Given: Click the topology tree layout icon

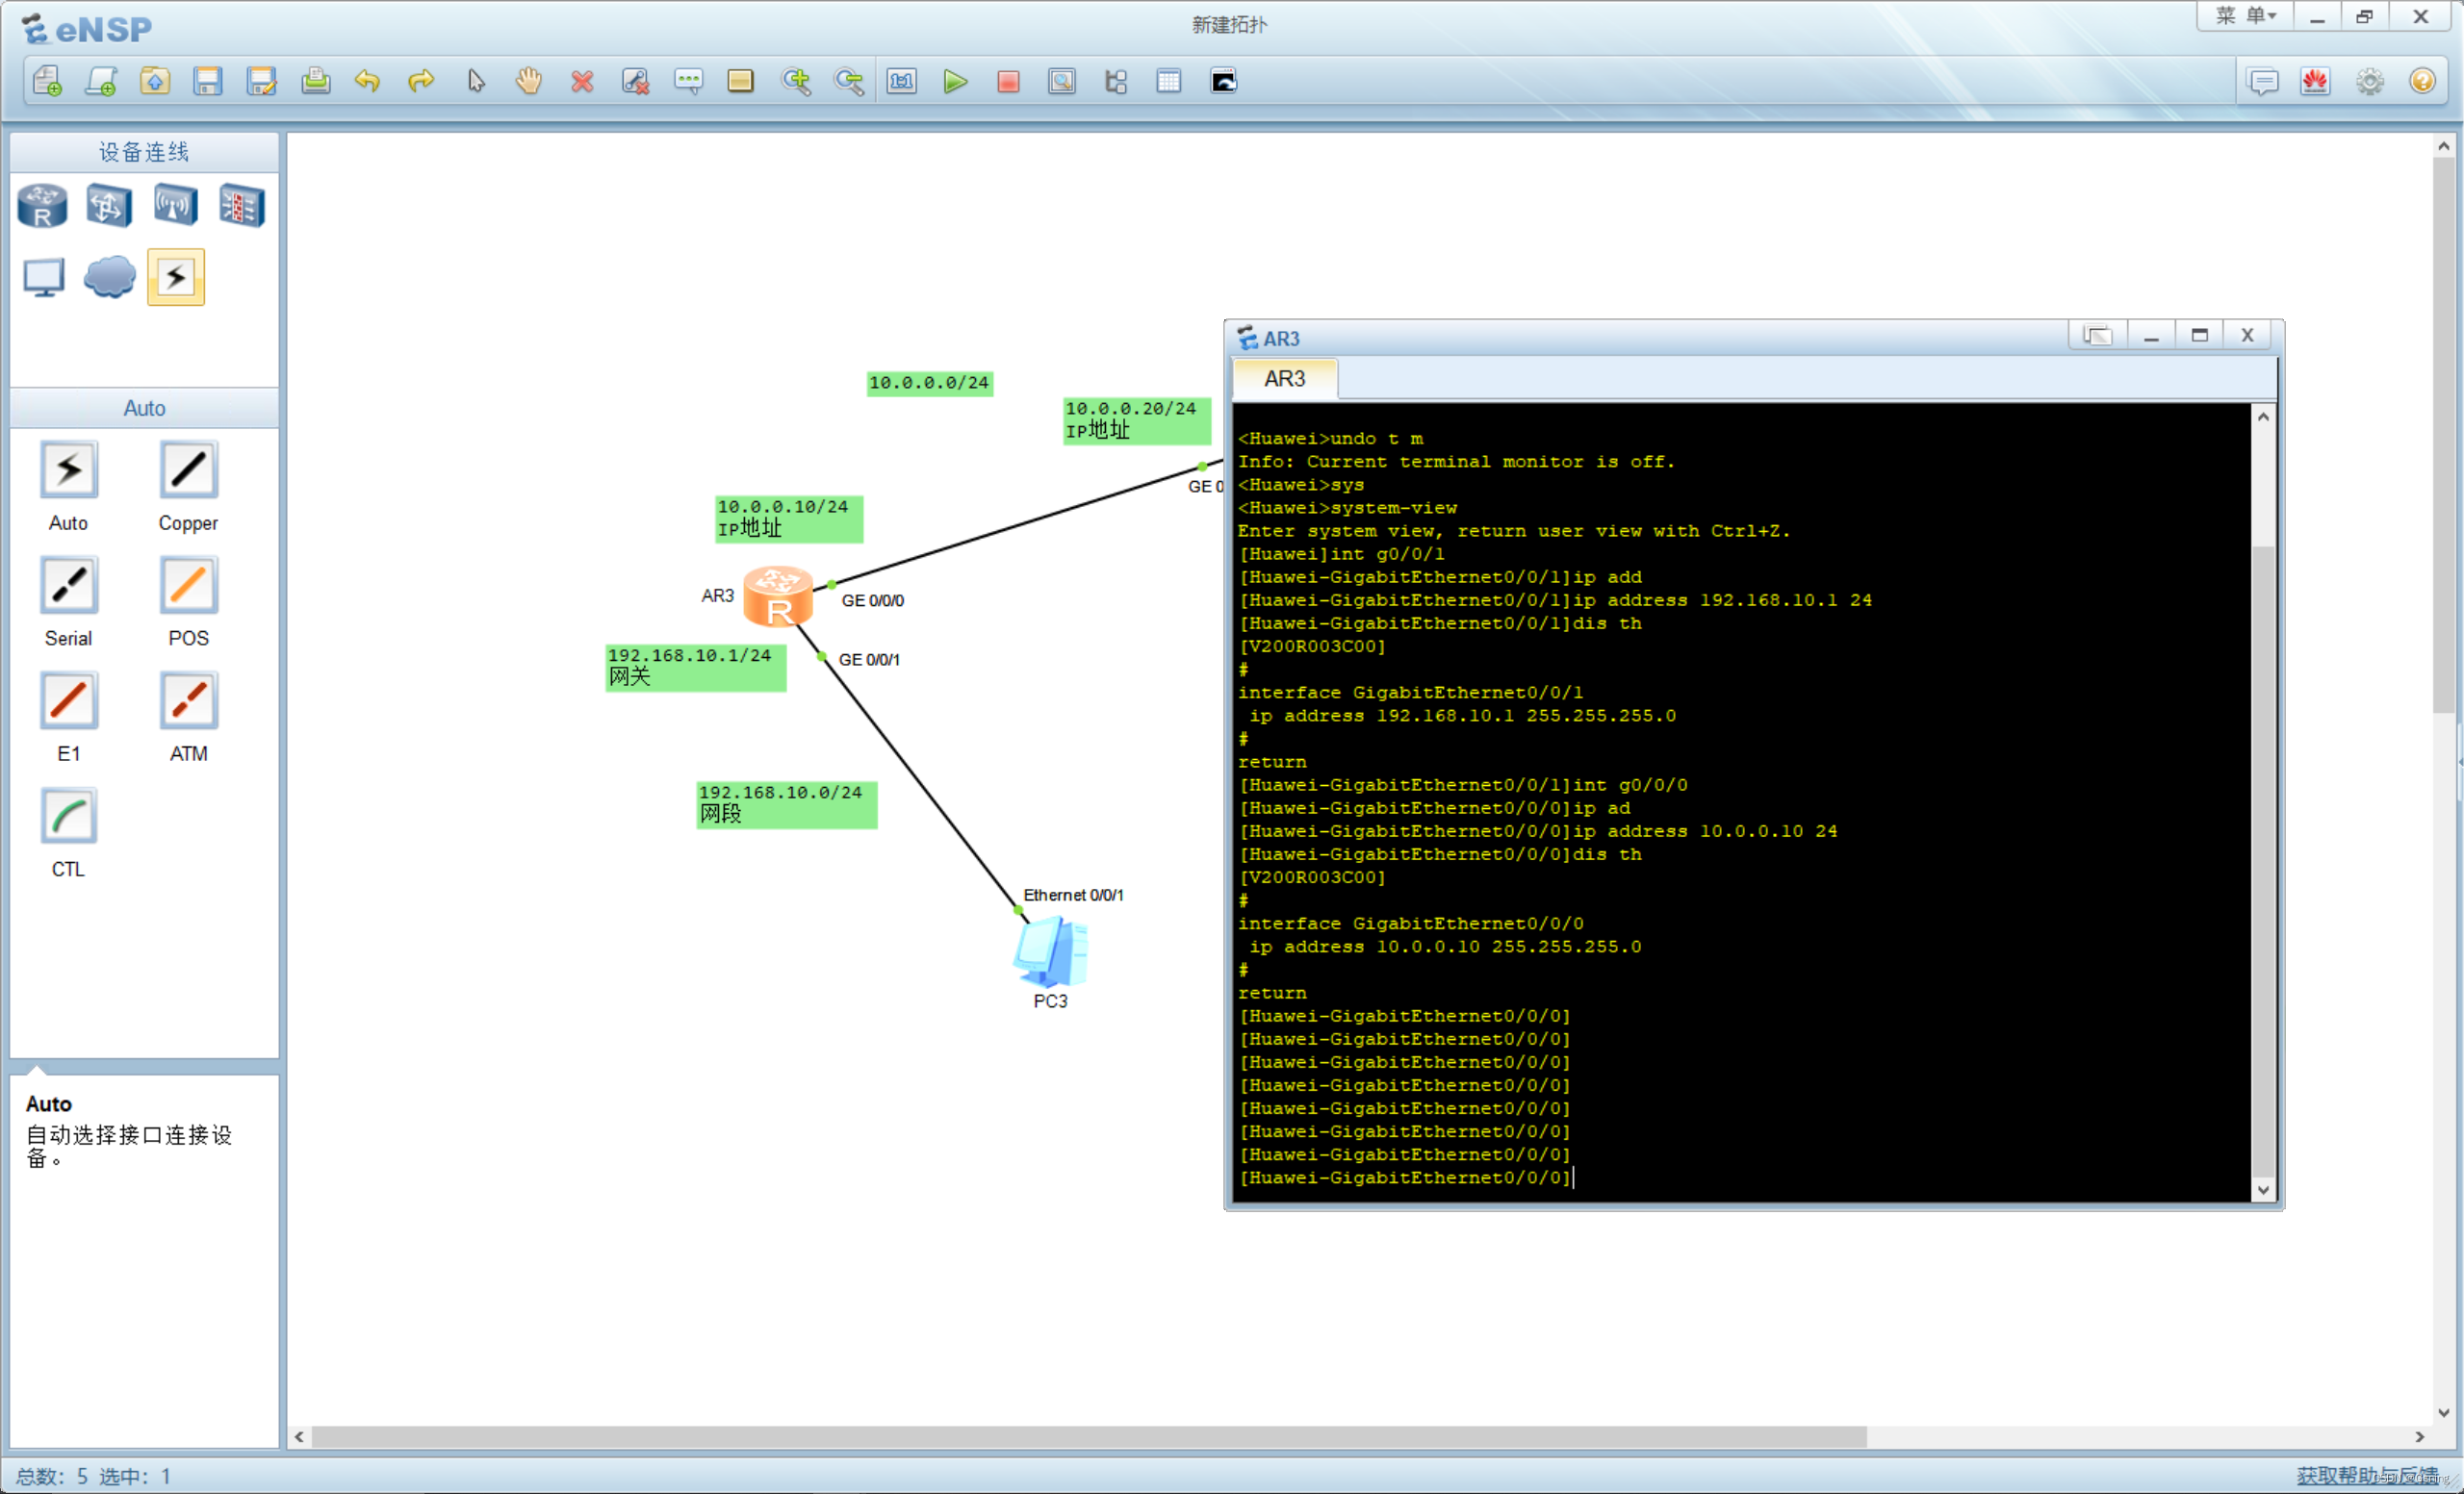Looking at the screenshot, I should [x=1116, y=81].
